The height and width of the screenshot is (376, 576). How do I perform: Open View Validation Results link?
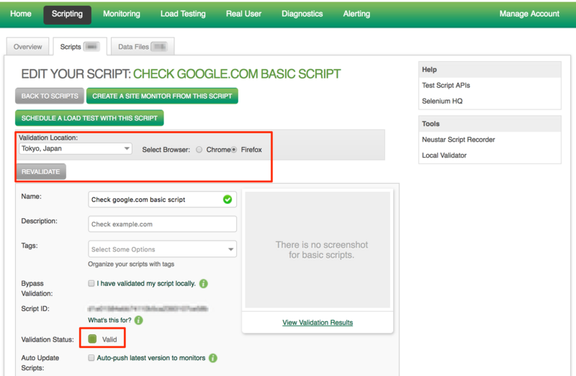tap(318, 323)
